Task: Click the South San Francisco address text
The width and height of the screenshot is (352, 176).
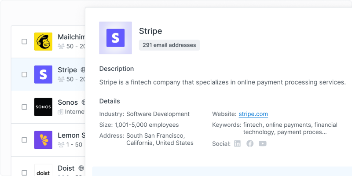Action: [160, 139]
